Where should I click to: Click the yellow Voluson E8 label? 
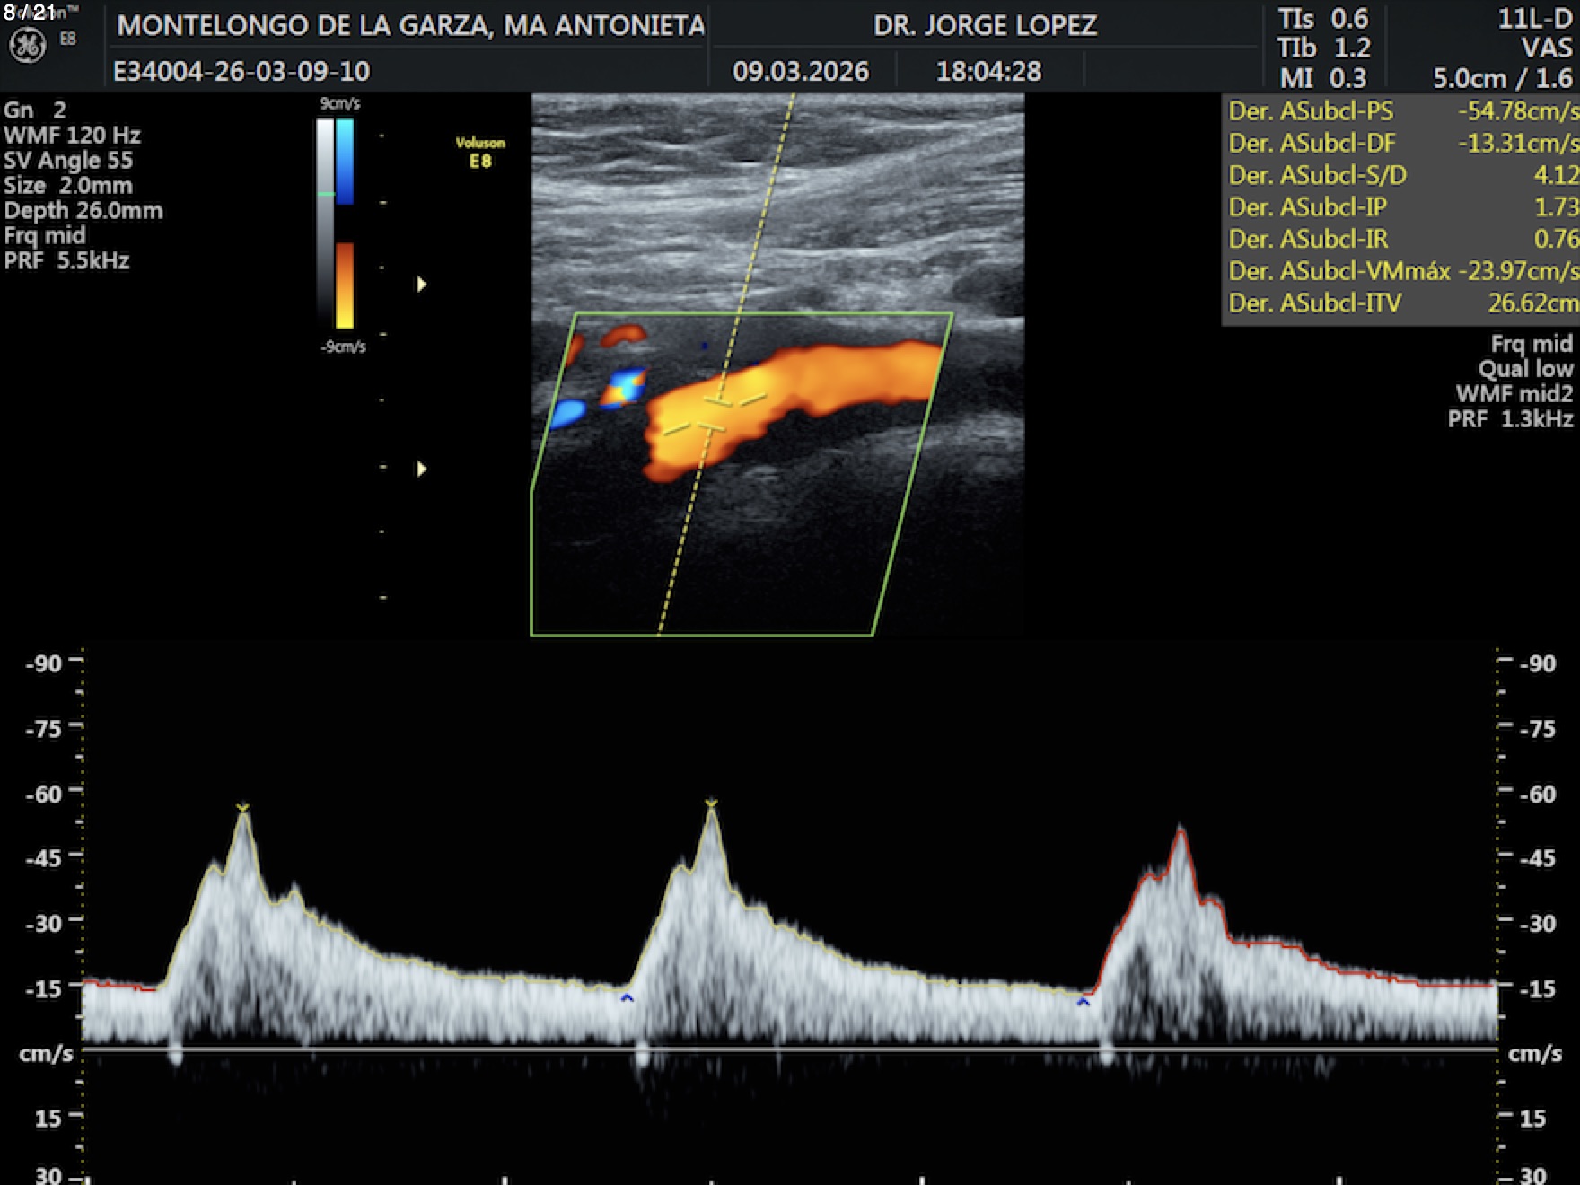pos(480,152)
